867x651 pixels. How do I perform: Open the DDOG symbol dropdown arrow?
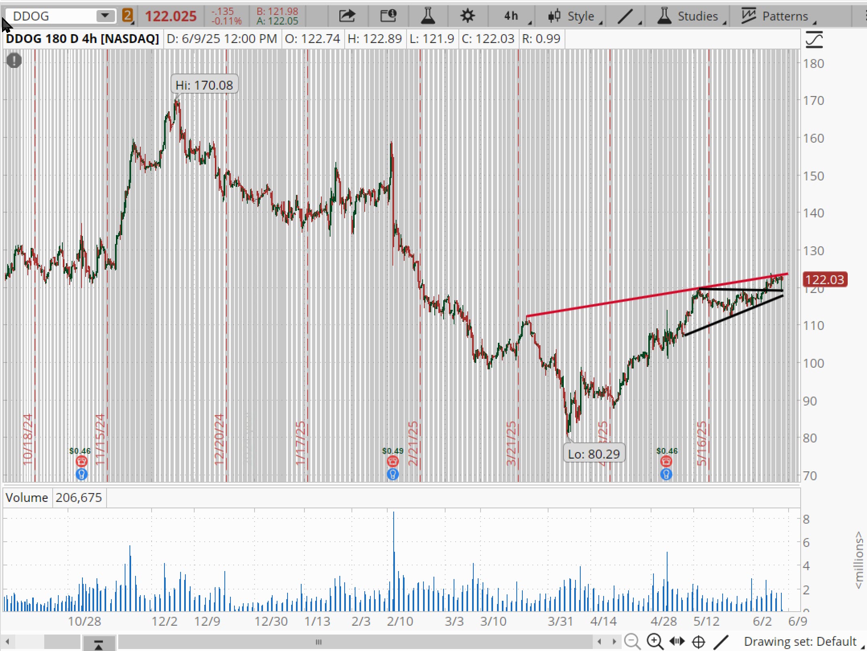pyautogui.click(x=105, y=16)
